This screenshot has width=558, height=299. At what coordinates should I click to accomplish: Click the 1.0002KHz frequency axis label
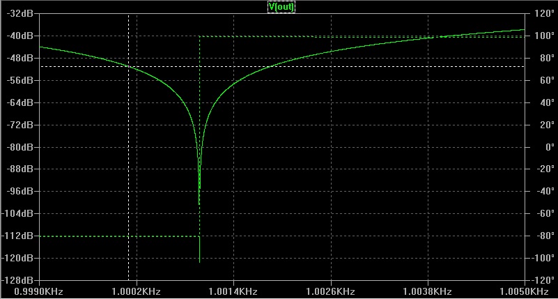pyautogui.click(x=137, y=292)
